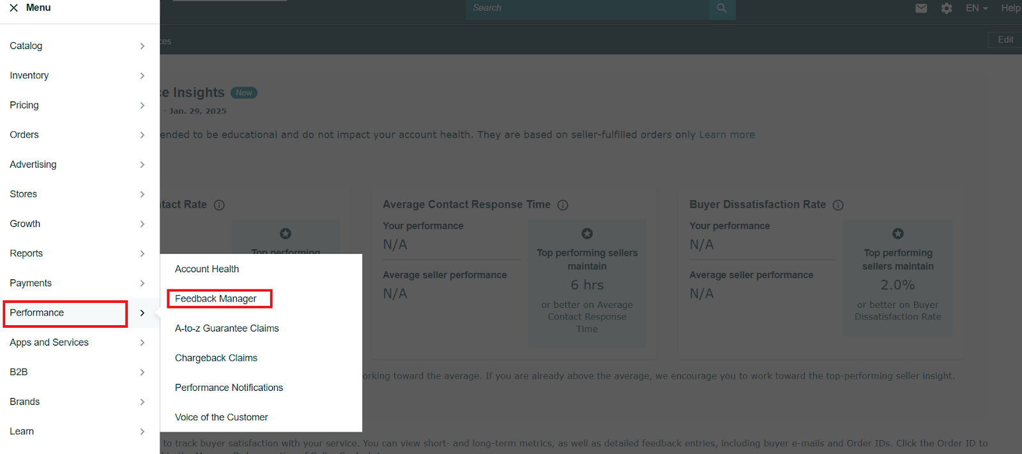This screenshot has width=1022, height=454.
Task: Close the Menu panel with the X icon
Action: (x=14, y=8)
